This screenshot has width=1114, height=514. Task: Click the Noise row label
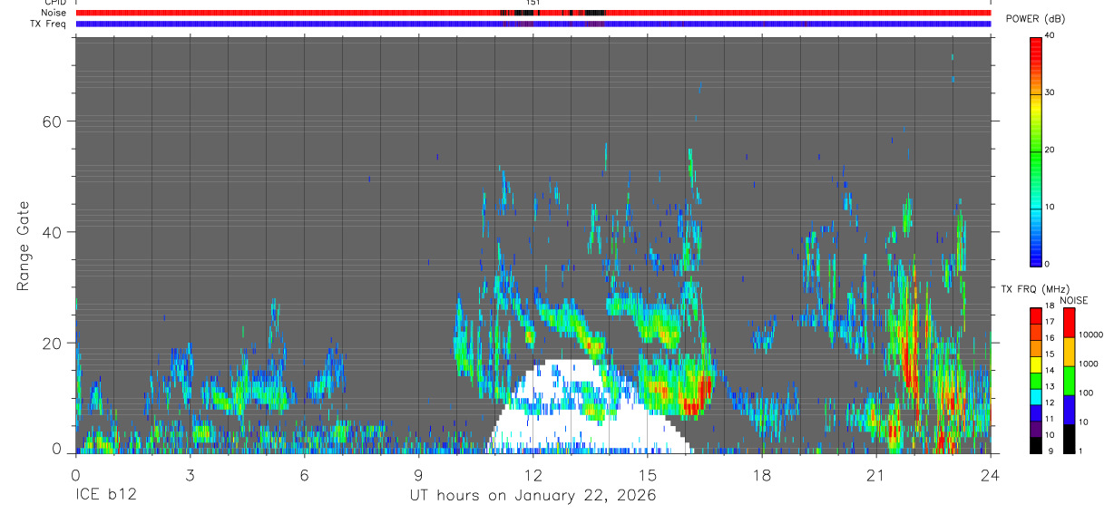coord(54,13)
